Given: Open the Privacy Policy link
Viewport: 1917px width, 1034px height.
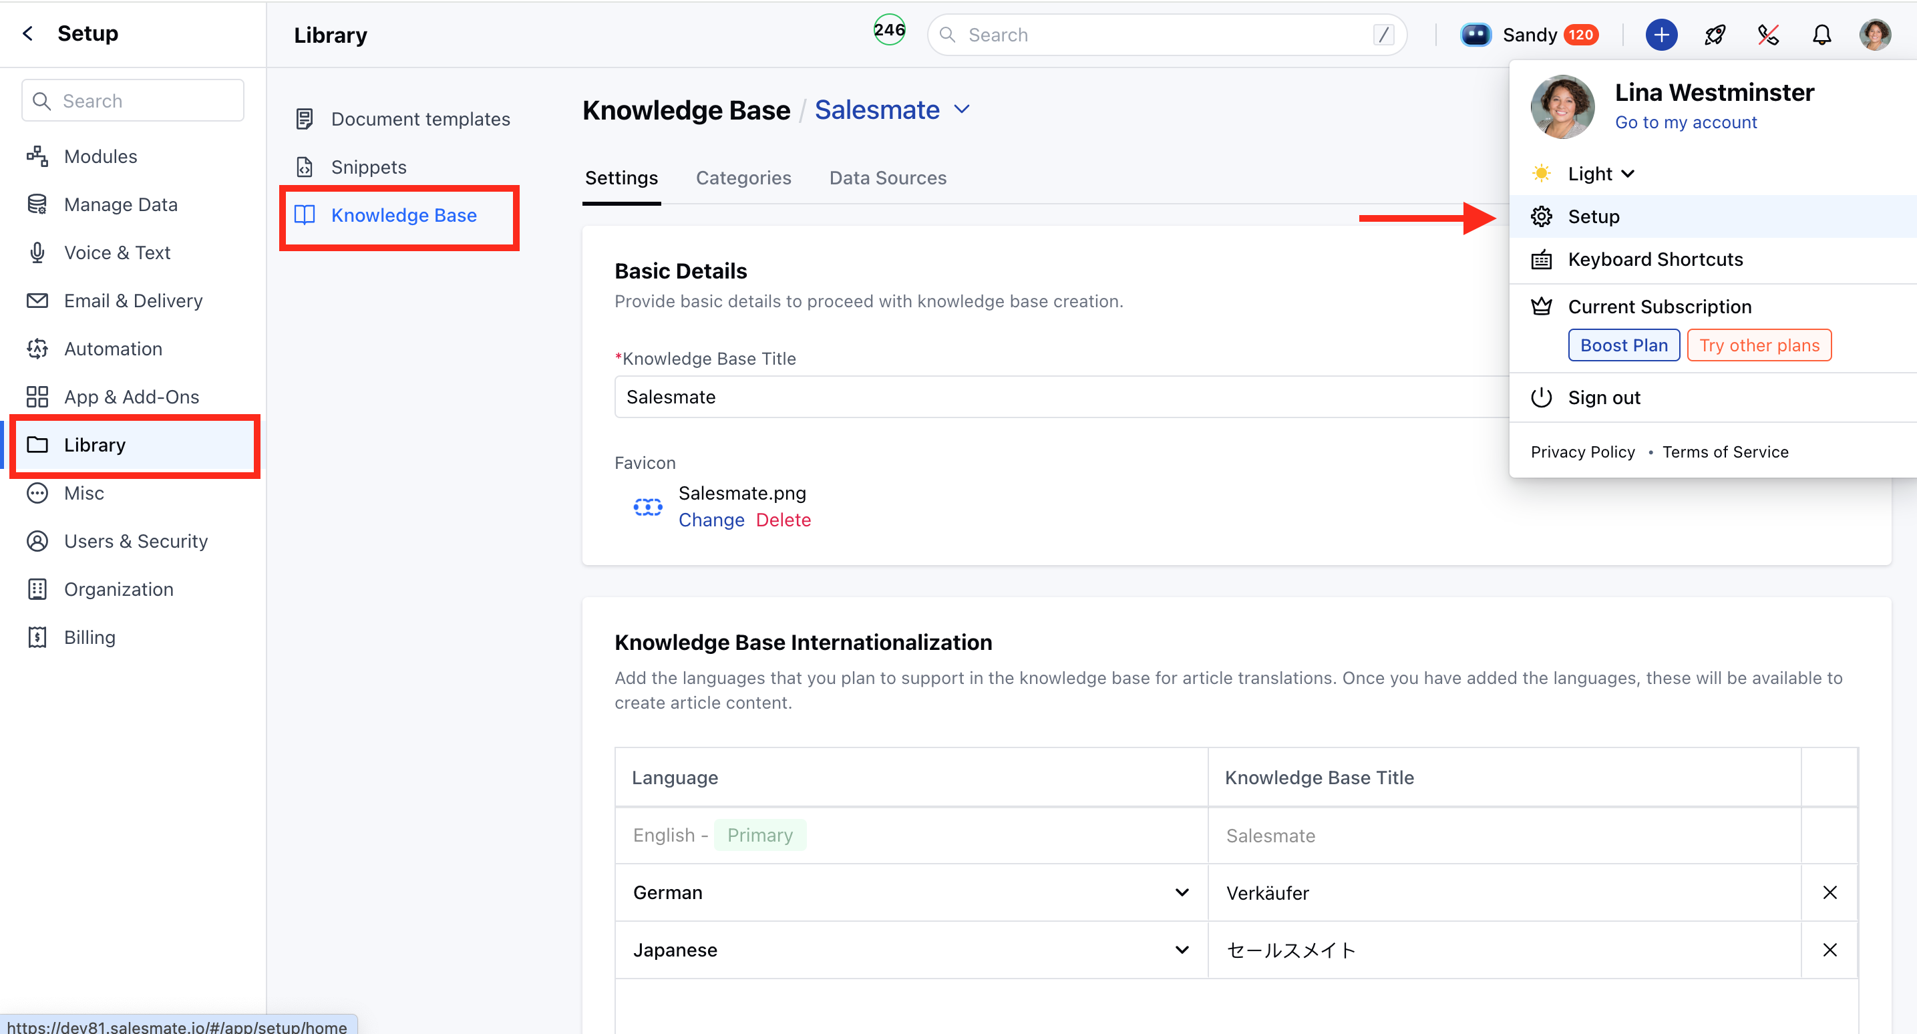Looking at the screenshot, I should [1582, 452].
